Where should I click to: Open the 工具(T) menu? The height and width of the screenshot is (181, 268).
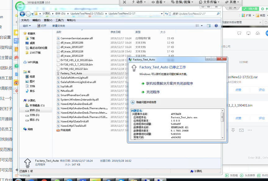60,20
